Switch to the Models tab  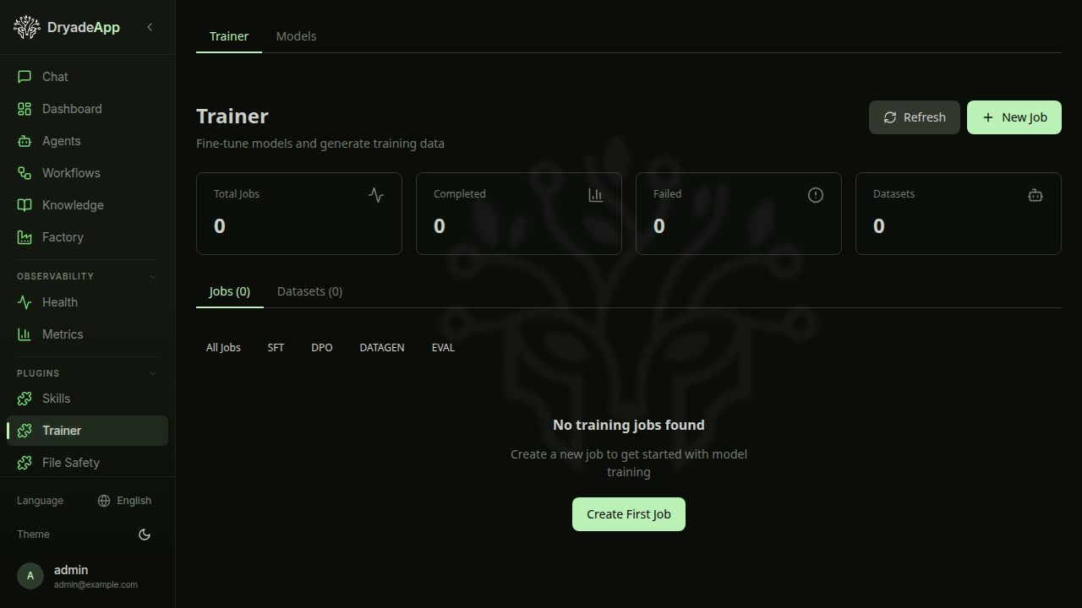pos(296,36)
